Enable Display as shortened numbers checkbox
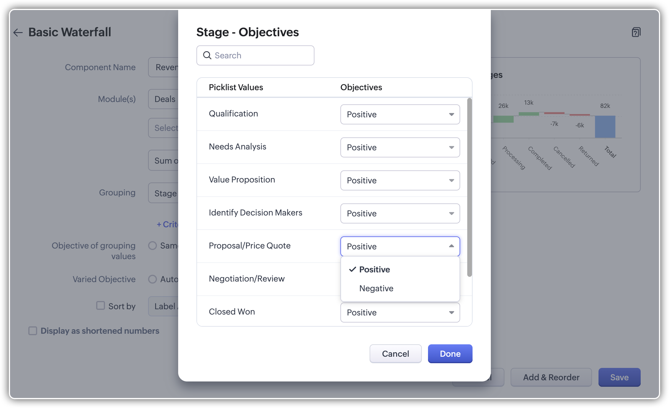669x408 pixels. point(33,331)
